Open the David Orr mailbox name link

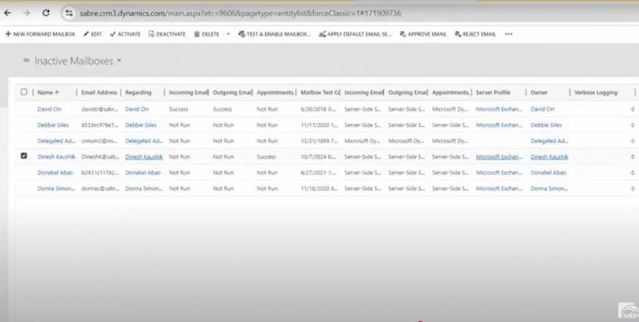coord(51,109)
